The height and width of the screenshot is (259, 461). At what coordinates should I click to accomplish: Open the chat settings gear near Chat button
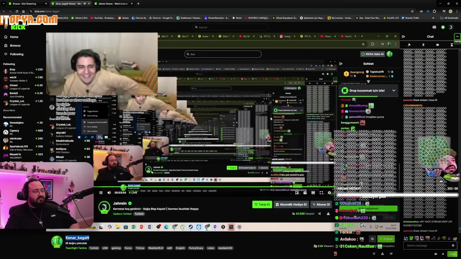(443, 254)
